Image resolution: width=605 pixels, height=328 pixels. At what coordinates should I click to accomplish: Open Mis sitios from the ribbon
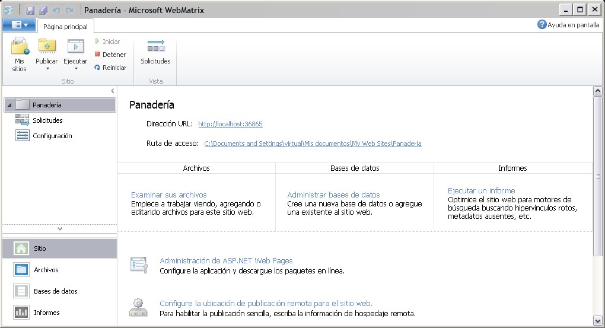pyautogui.click(x=20, y=55)
